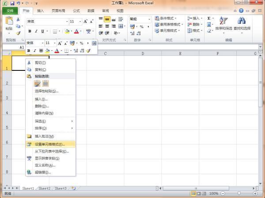Choose Format Cells (设置单元格格式) from context menu
Screen dimensions: 265x198
(x=50, y=144)
